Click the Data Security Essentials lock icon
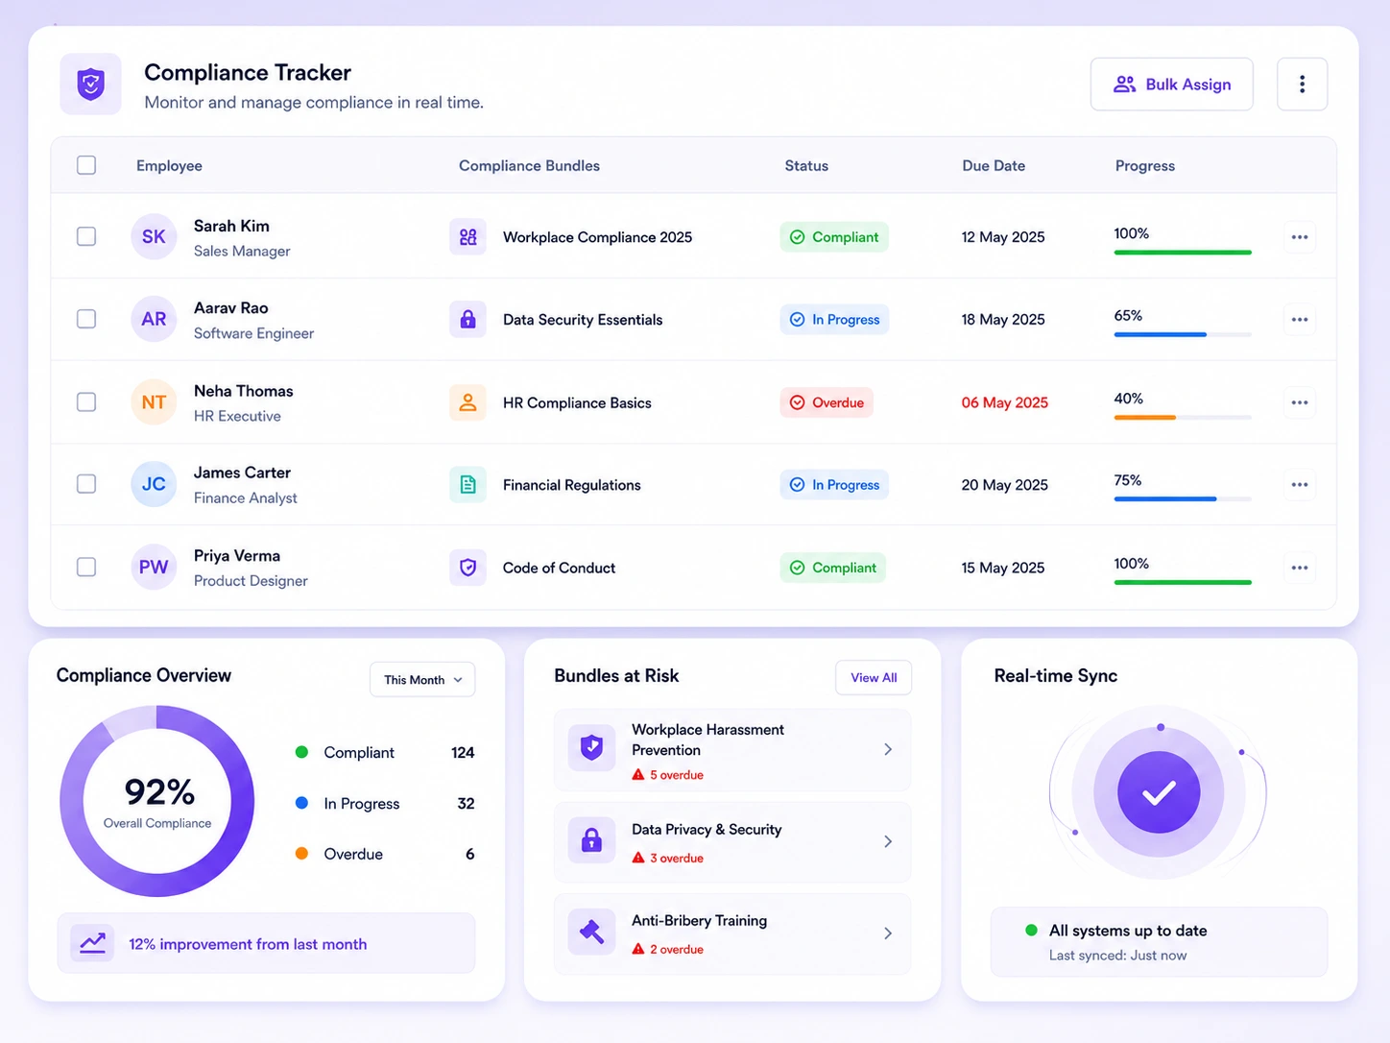 [x=467, y=319]
